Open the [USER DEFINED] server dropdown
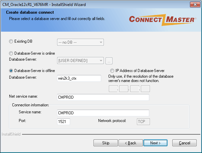 (x=80, y=61)
